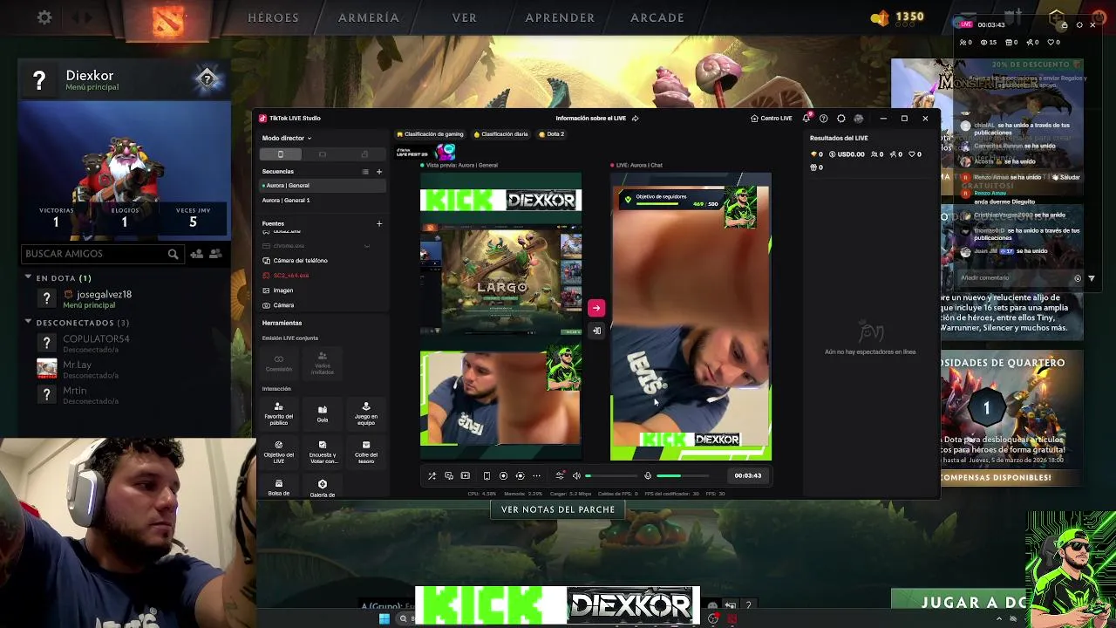Open the Guía interaction tool
This screenshot has height=628, width=1116.
[323, 413]
